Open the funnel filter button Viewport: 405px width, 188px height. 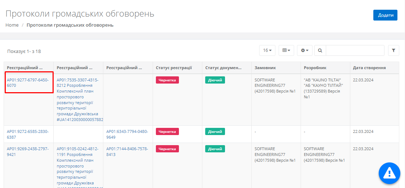click(x=393, y=50)
